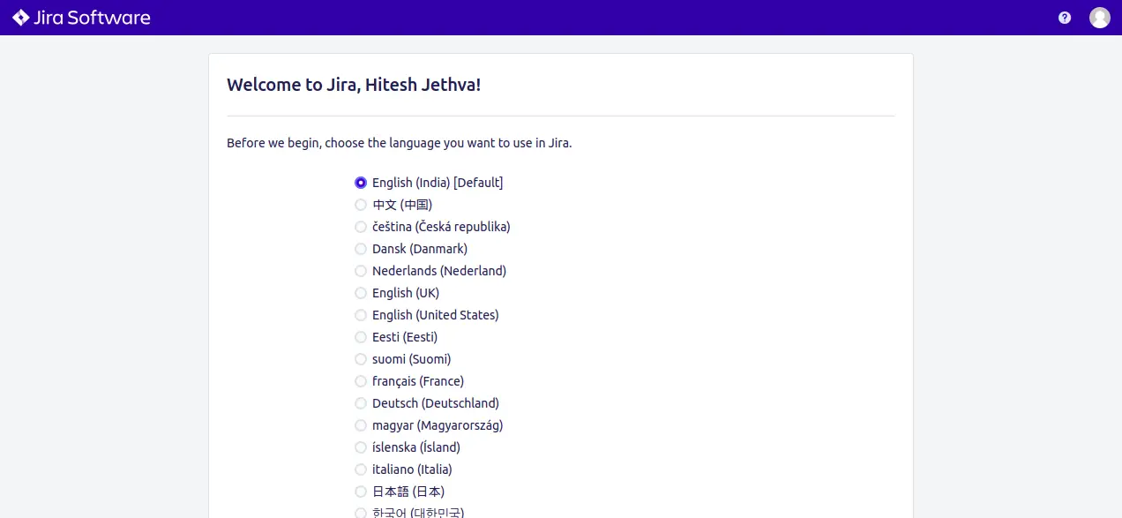Open the user profile avatar menu
1122x518 pixels.
[1099, 18]
